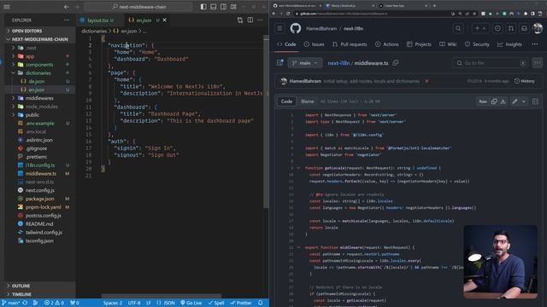Open editor More Actions ellipsis
This screenshot has height=307, width=547.
260,20
